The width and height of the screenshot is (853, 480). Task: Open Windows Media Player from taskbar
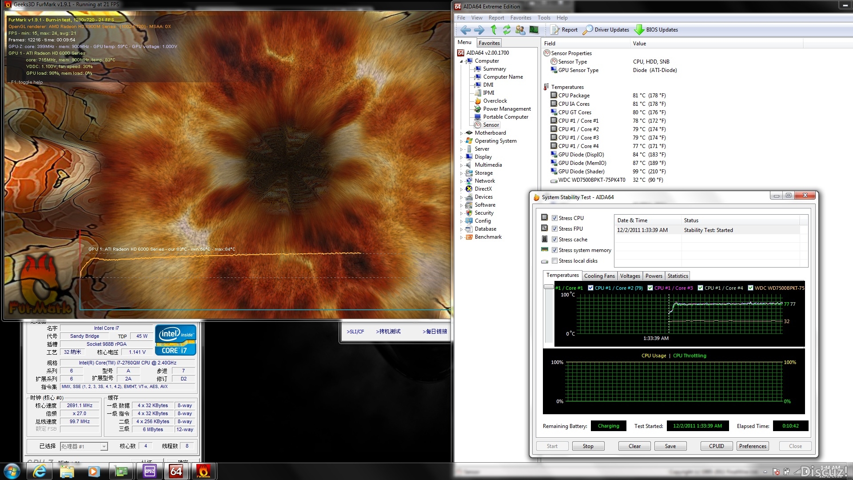(x=94, y=471)
